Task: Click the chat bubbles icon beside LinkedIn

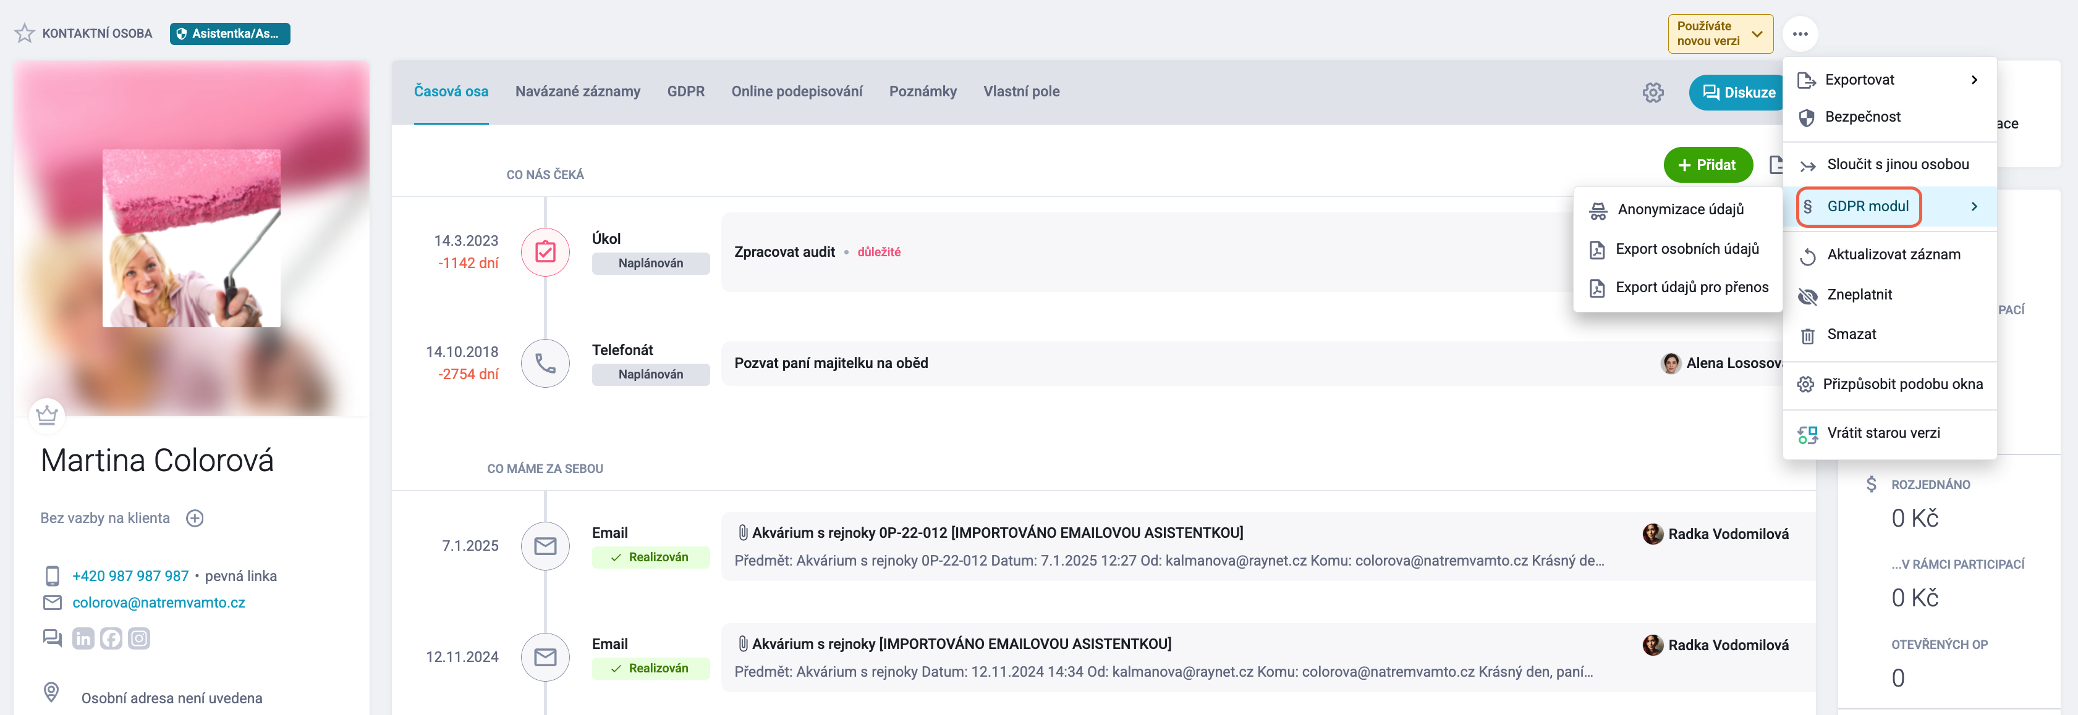Action: coord(53,638)
